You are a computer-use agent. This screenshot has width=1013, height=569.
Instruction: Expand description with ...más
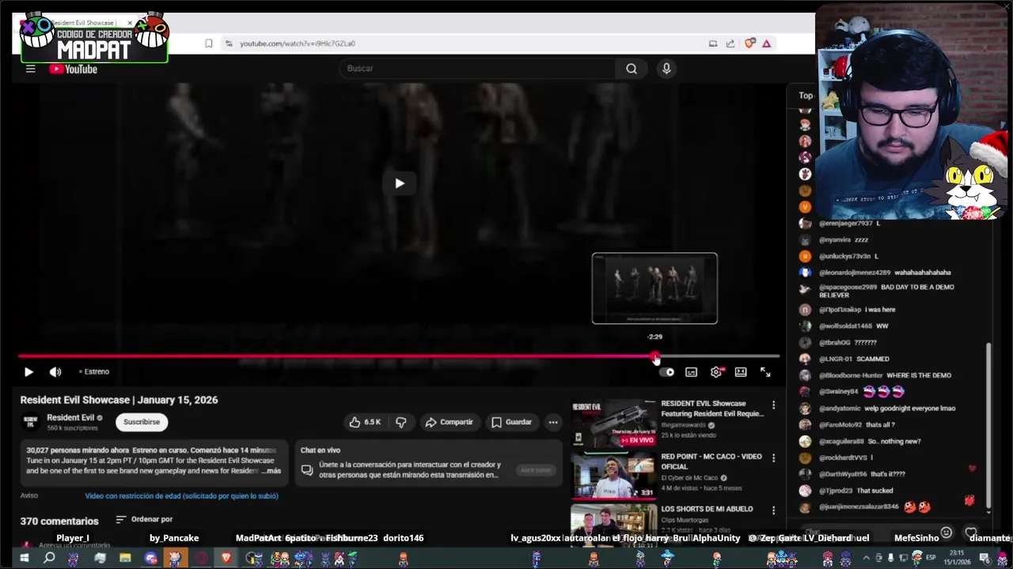point(271,470)
